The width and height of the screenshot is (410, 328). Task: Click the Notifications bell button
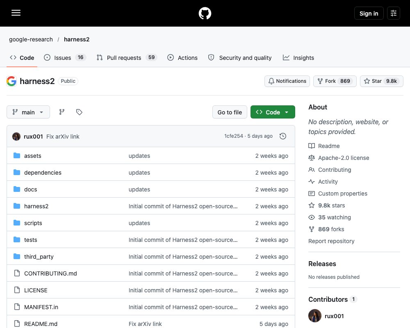pyautogui.click(x=287, y=81)
